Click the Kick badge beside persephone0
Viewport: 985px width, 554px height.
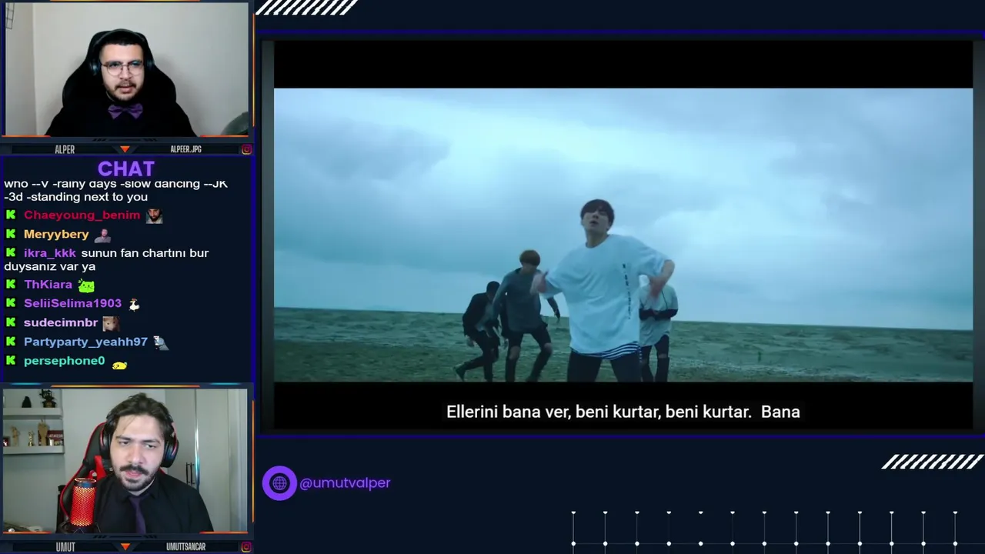click(x=11, y=361)
